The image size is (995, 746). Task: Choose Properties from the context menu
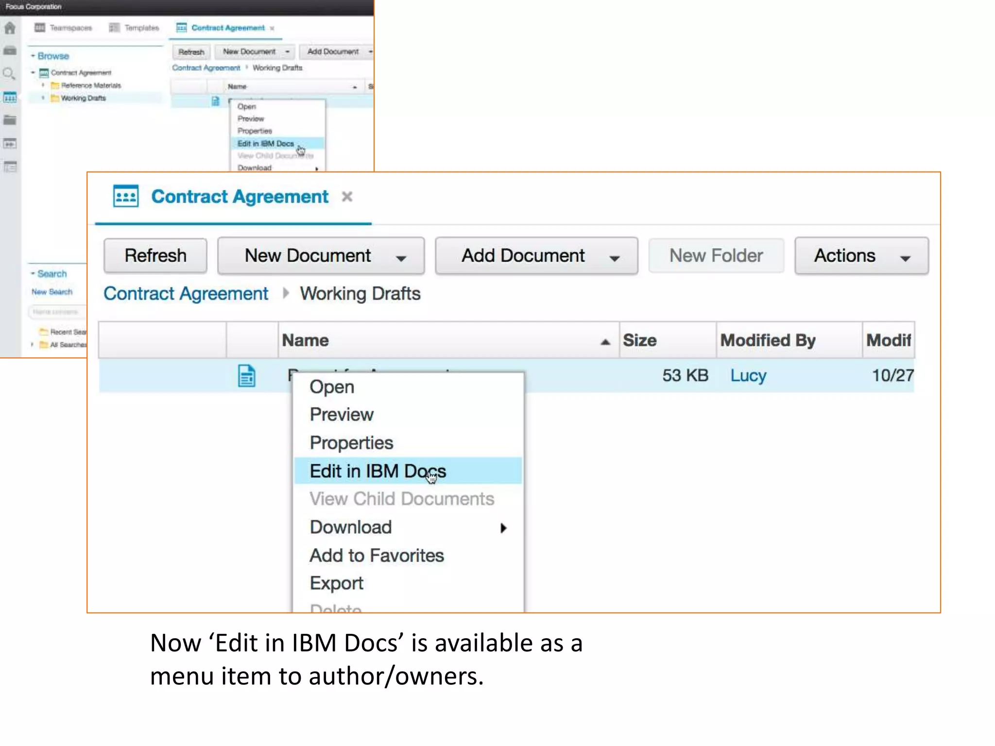(409, 443)
